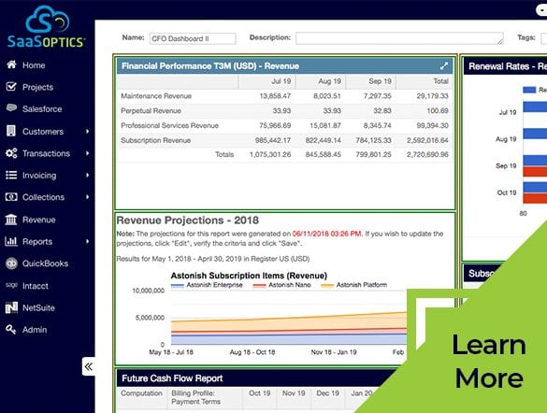547x413 pixels.
Task: Click the Home house icon in sidebar
Action: [11, 64]
